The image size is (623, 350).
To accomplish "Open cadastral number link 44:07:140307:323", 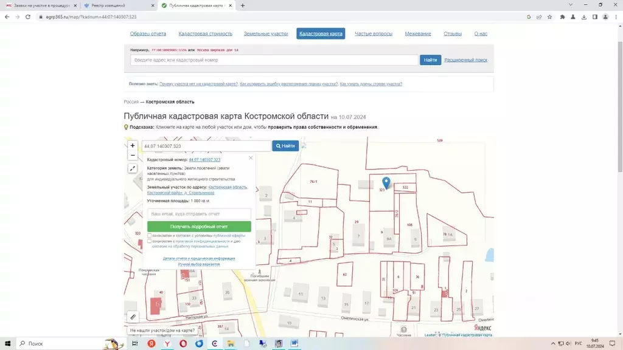I will (x=204, y=160).
